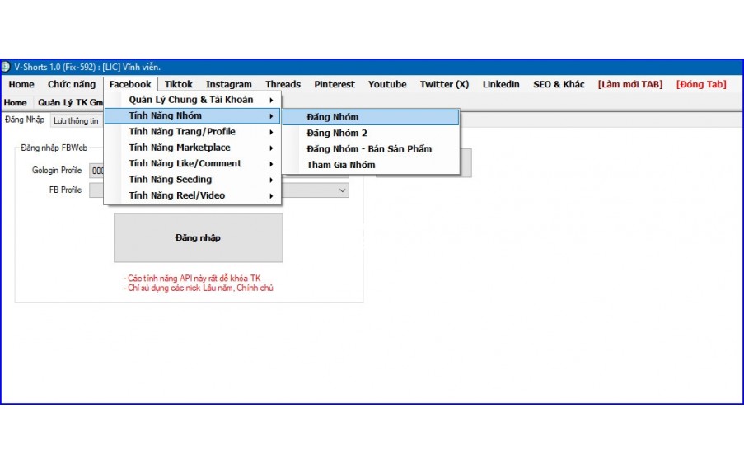Expand Tính Năng Reel/Video submenu
The image size is (744, 464).
(193, 195)
